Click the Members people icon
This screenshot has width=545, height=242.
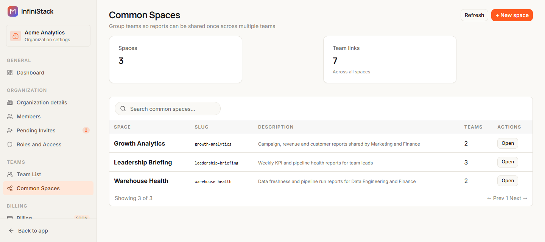click(10, 116)
